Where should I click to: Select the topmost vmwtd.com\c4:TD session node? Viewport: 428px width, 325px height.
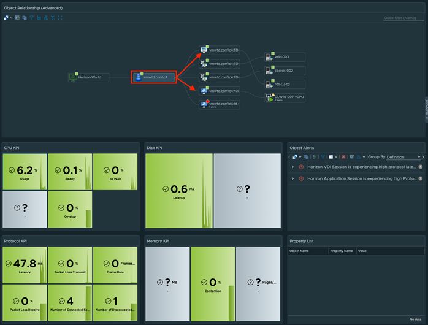(x=220, y=50)
